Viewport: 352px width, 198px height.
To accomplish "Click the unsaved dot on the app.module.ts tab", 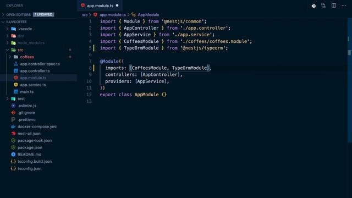I will click(117, 5).
